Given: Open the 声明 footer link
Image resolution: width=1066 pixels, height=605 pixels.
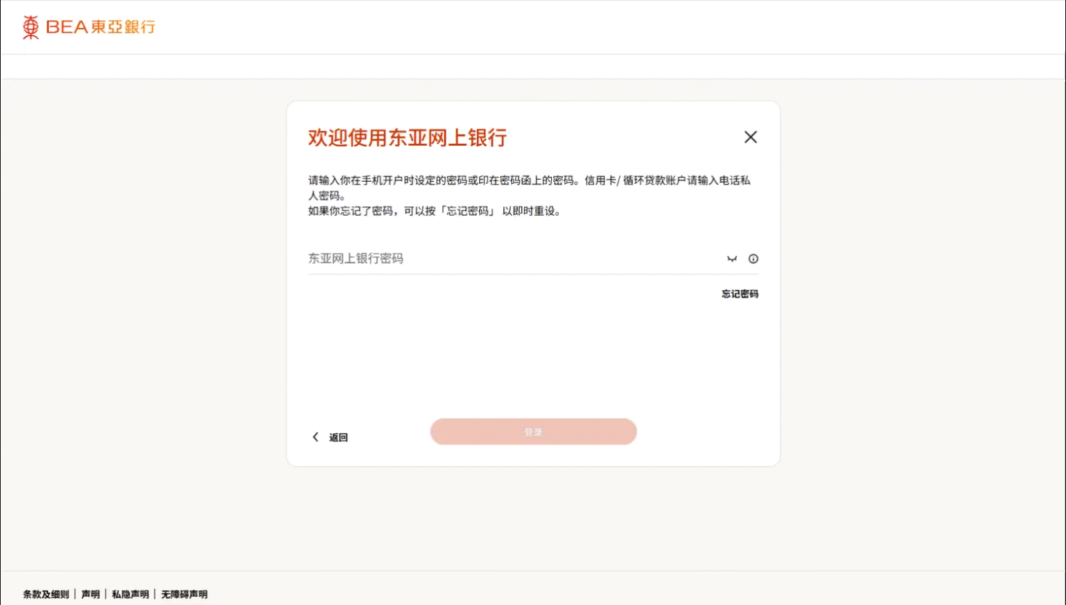Looking at the screenshot, I should (x=90, y=594).
